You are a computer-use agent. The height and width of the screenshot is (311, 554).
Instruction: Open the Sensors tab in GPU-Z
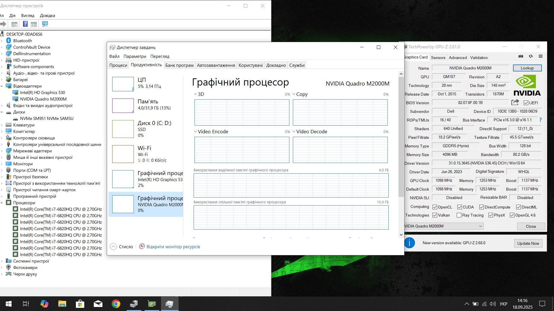(438, 58)
